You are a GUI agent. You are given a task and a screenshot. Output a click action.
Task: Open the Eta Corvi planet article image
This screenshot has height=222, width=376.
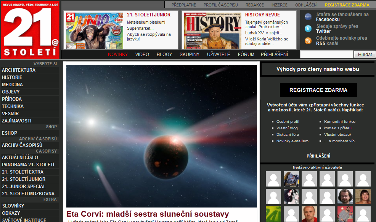point(161,136)
